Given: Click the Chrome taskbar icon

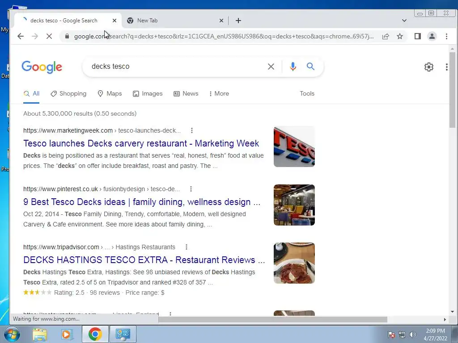Looking at the screenshot, I should pyautogui.click(x=95, y=334).
